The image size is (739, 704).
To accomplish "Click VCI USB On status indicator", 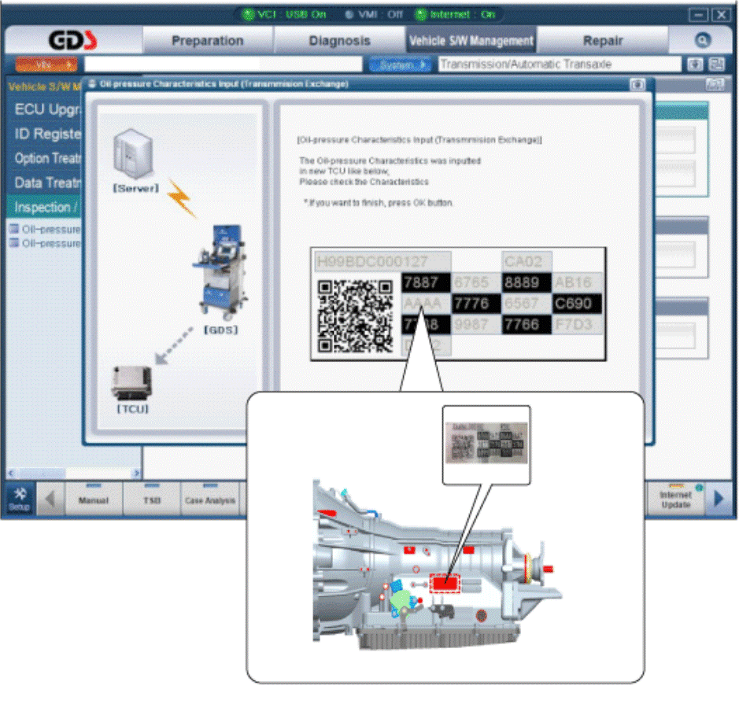I will pyautogui.click(x=284, y=15).
